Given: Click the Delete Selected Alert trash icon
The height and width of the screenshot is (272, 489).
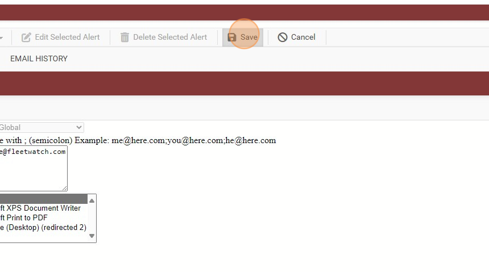Looking at the screenshot, I should [x=125, y=37].
